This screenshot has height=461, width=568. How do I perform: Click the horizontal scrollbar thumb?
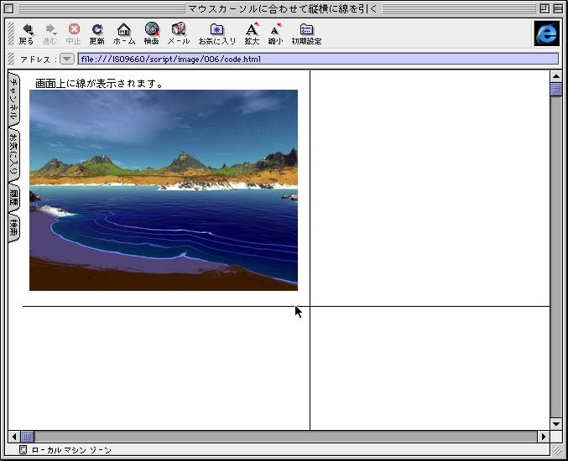tap(27, 437)
